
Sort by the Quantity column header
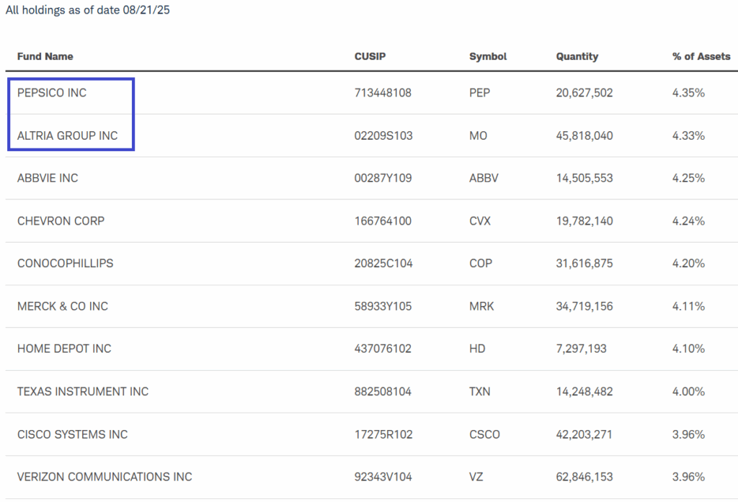point(577,56)
